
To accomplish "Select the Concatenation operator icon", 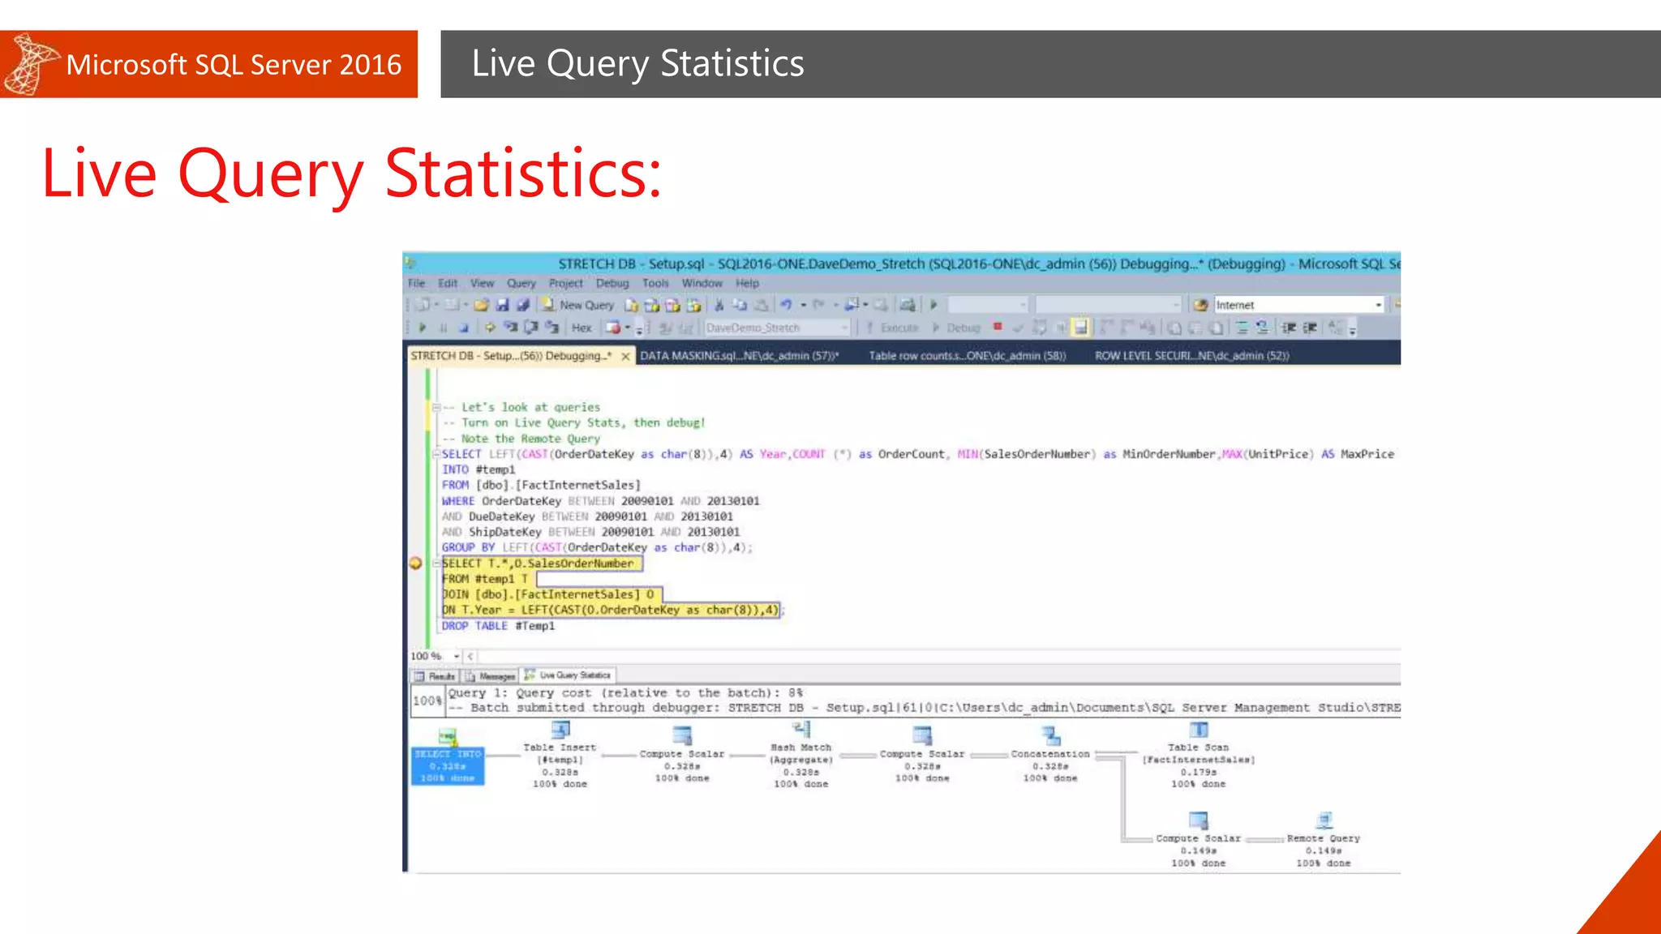I will pos(1051,735).
